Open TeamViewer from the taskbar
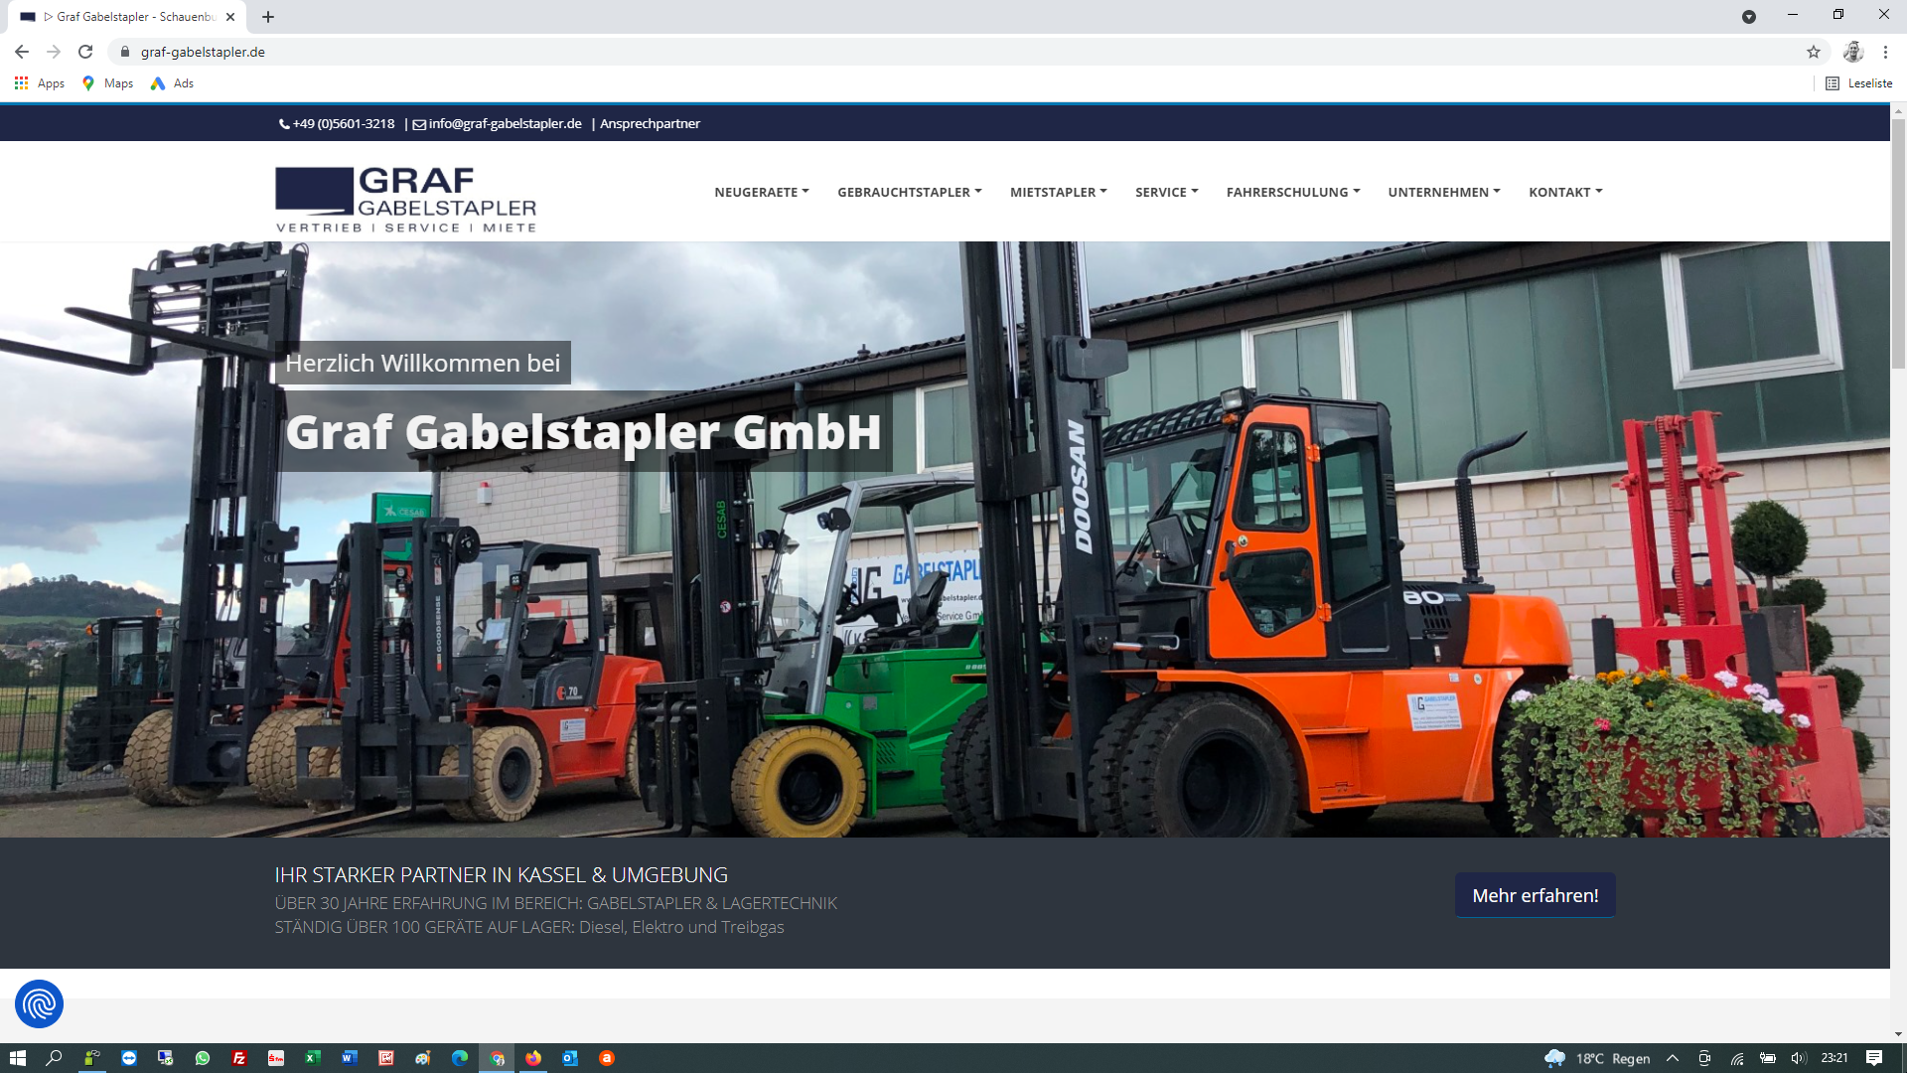 pyautogui.click(x=129, y=1058)
